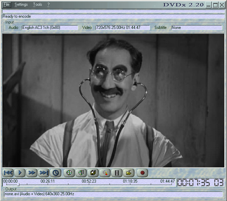Viewport: 227px width, 201px height.
Task: Start encoding with the red record button
Action: [x=143, y=172]
